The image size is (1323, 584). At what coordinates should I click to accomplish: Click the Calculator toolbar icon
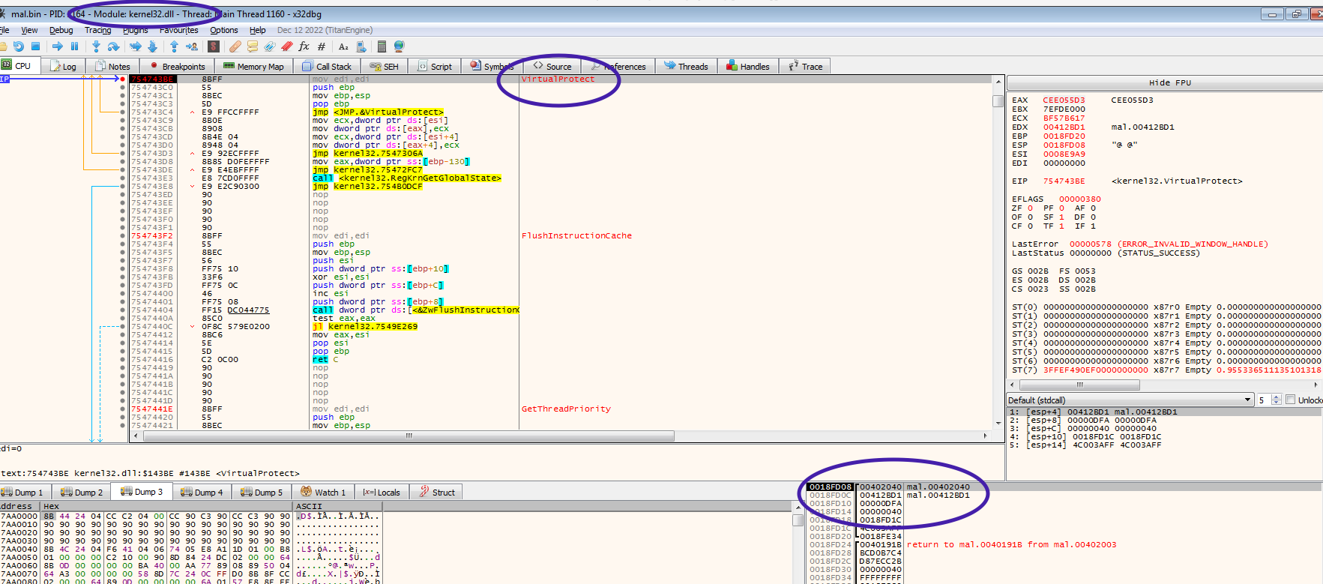(382, 46)
